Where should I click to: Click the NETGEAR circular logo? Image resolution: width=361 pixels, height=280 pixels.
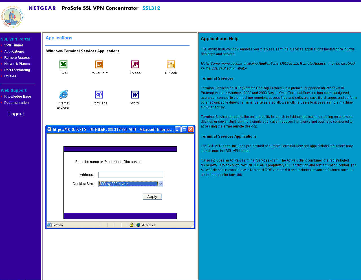(12, 17)
